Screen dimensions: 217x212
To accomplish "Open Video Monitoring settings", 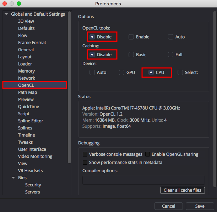I will coord(35,157).
